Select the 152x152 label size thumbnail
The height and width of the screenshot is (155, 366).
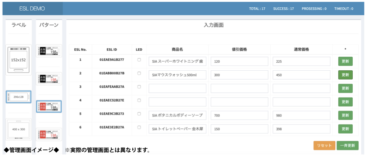tap(18, 60)
